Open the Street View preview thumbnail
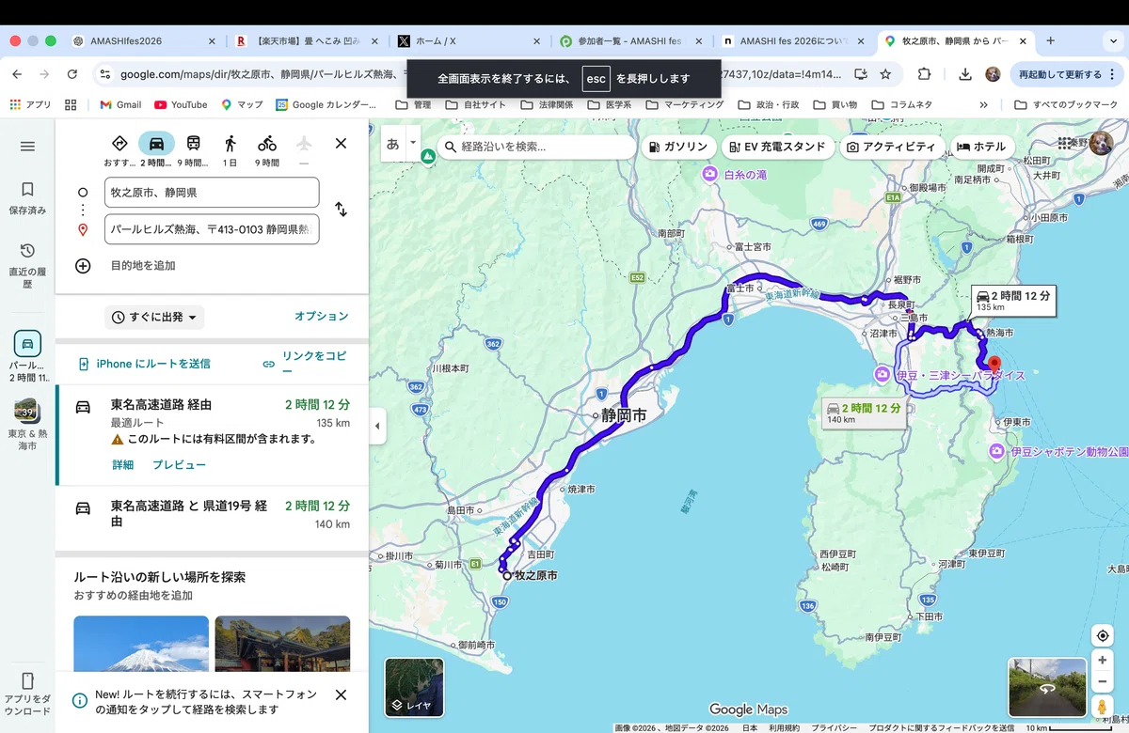This screenshot has width=1129, height=733. click(1046, 688)
